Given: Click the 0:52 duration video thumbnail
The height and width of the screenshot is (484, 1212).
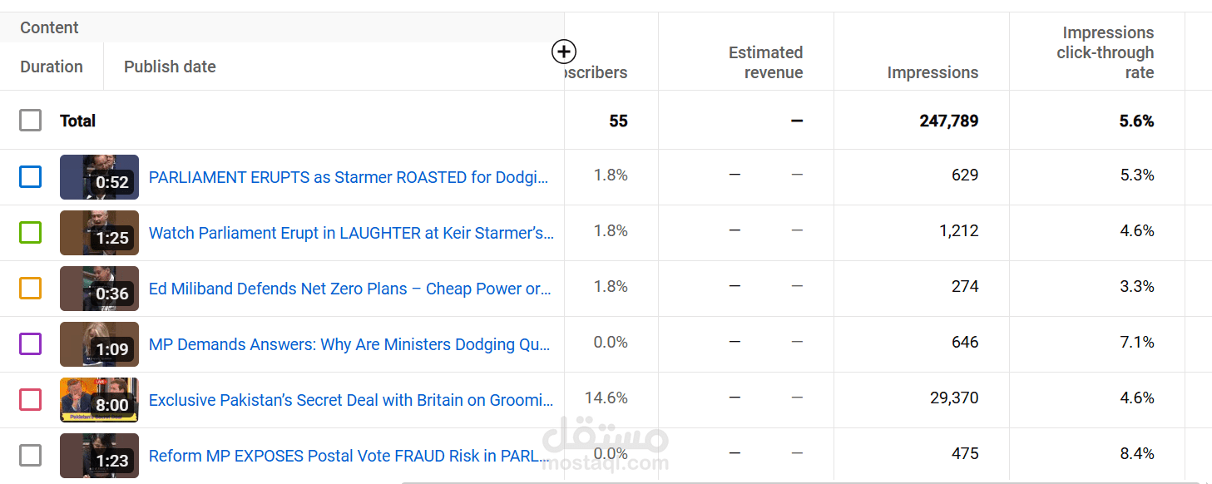Looking at the screenshot, I should (x=99, y=177).
